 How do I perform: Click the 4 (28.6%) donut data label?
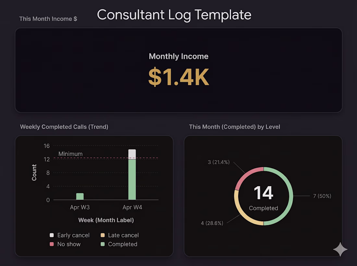click(x=212, y=223)
